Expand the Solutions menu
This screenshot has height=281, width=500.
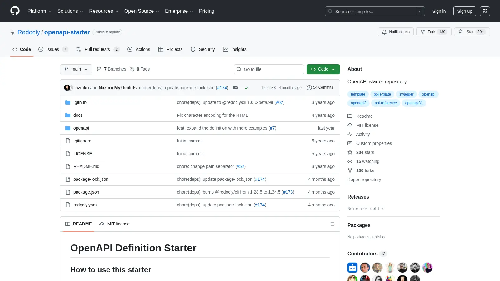point(70,11)
